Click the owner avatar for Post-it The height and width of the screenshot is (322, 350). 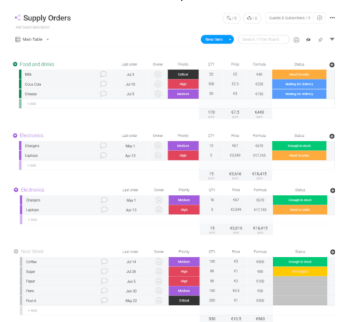click(159, 300)
